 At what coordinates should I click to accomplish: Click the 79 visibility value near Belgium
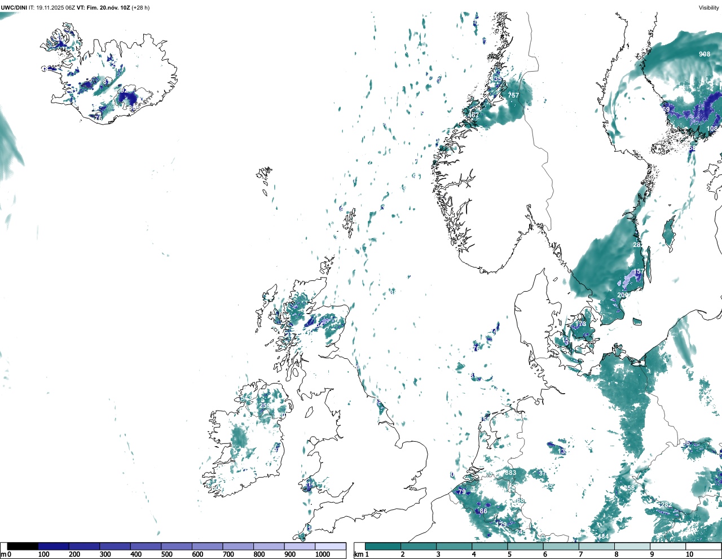click(x=462, y=492)
